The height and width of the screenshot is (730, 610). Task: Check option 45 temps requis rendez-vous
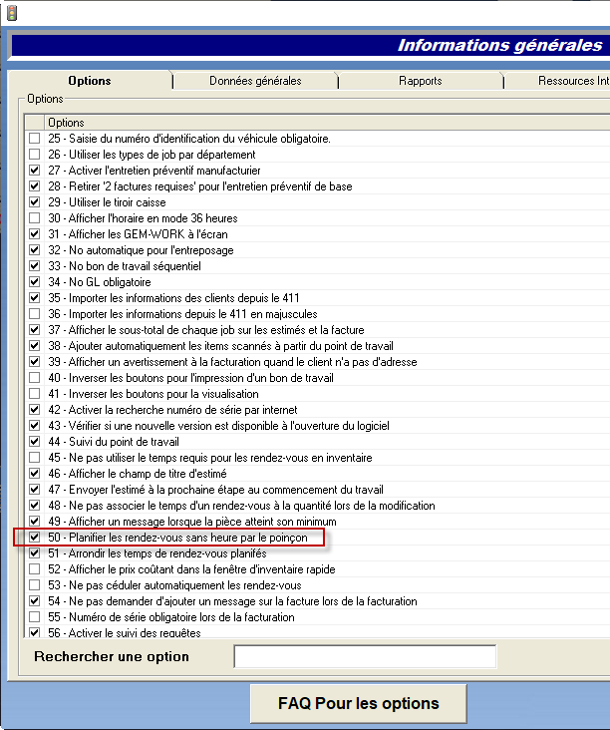click(35, 457)
